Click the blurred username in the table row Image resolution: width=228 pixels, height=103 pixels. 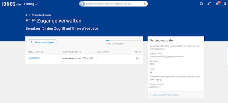tap(34, 58)
